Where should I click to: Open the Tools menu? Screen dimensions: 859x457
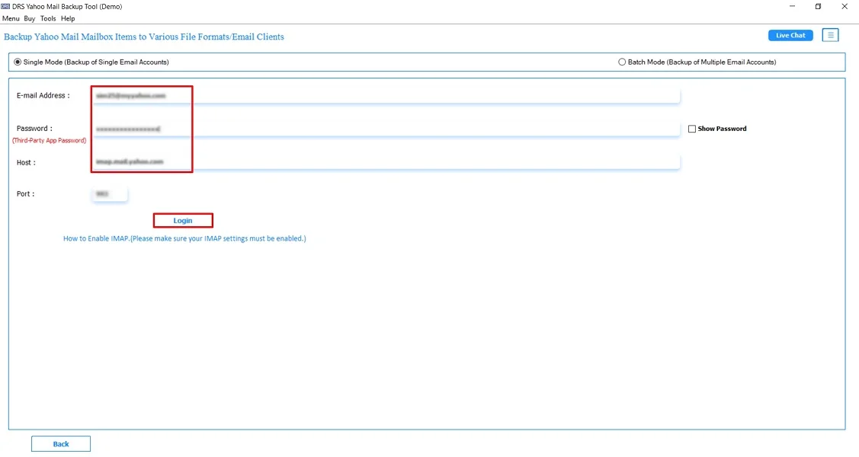(x=47, y=18)
